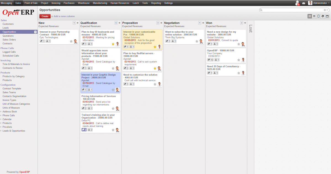Open the Point of Sale menu
331x174 pixels.
point(31,3)
